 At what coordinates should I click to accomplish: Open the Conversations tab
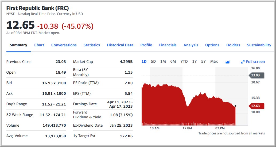(x=64, y=45)
